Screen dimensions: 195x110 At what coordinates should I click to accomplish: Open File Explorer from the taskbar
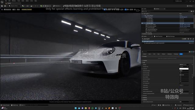coord(86,108)
